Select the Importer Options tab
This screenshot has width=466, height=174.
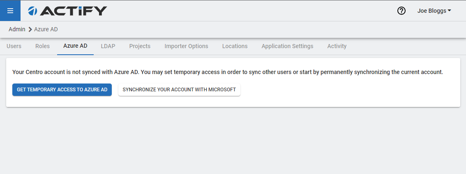(x=186, y=46)
